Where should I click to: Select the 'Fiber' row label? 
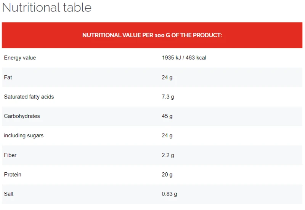point(10,155)
